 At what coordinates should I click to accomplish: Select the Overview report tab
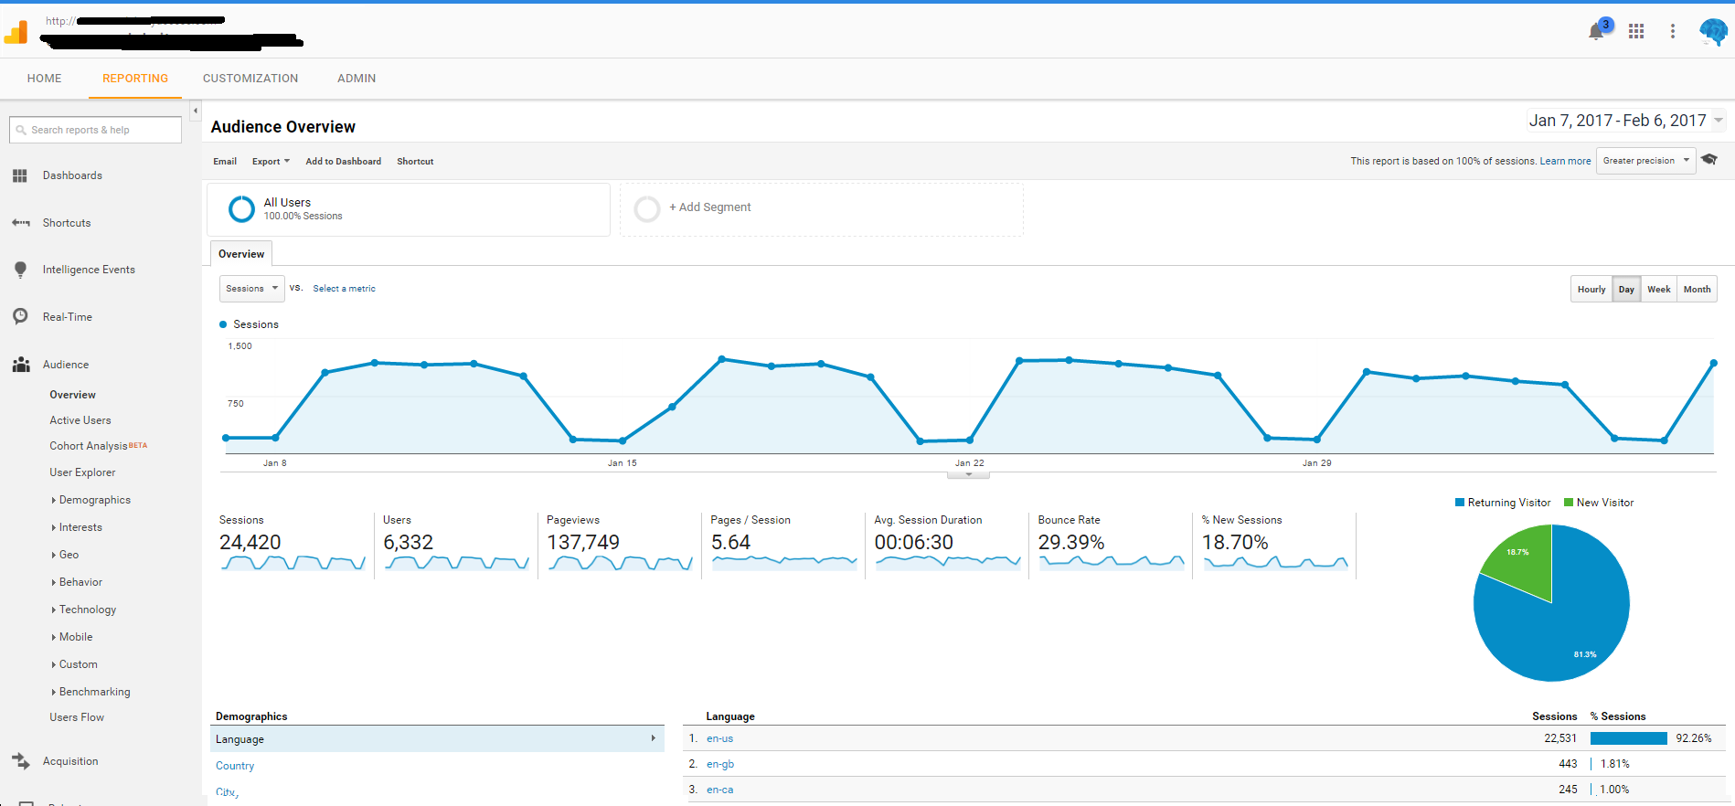(241, 254)
